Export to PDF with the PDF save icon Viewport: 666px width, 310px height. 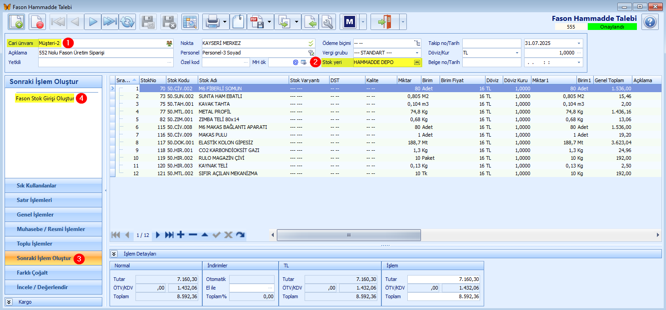[x=257, y=22]
